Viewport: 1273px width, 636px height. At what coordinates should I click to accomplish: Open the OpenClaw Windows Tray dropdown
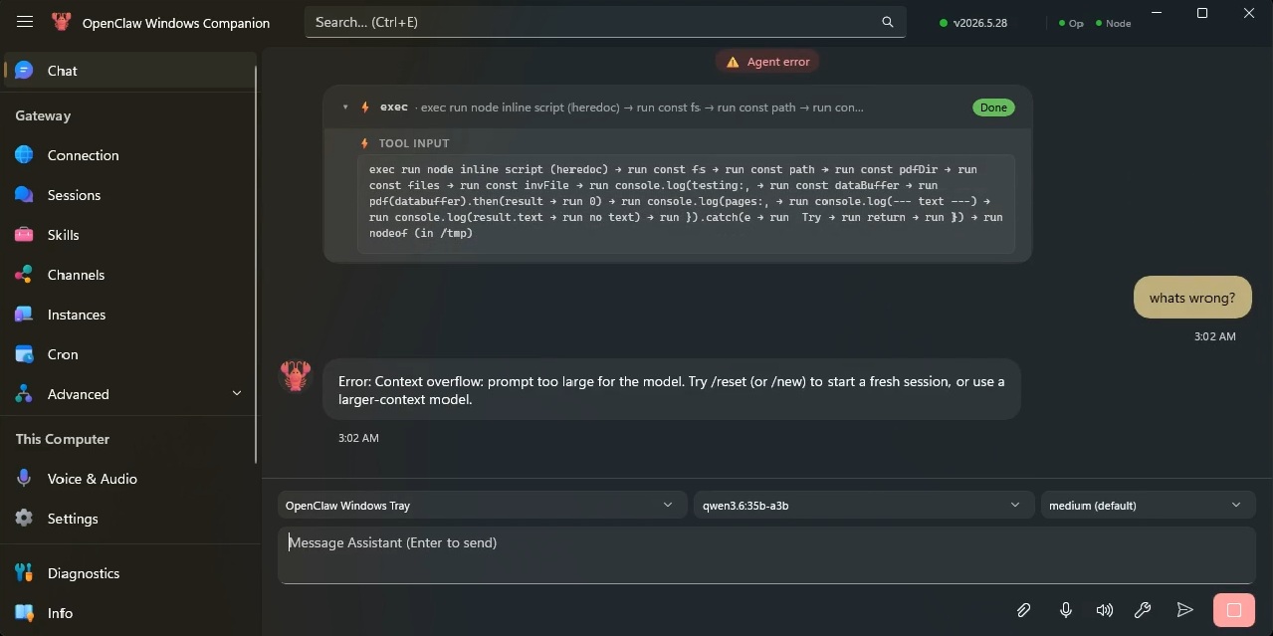(482, 506)
